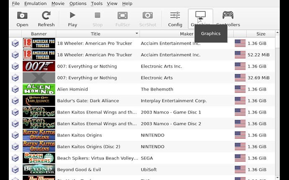Select title 'Baten Kaitos Origins (Disc 2)'
This screenshot has height=180, width=289.
pyautogui.click(x=89, y=147)
